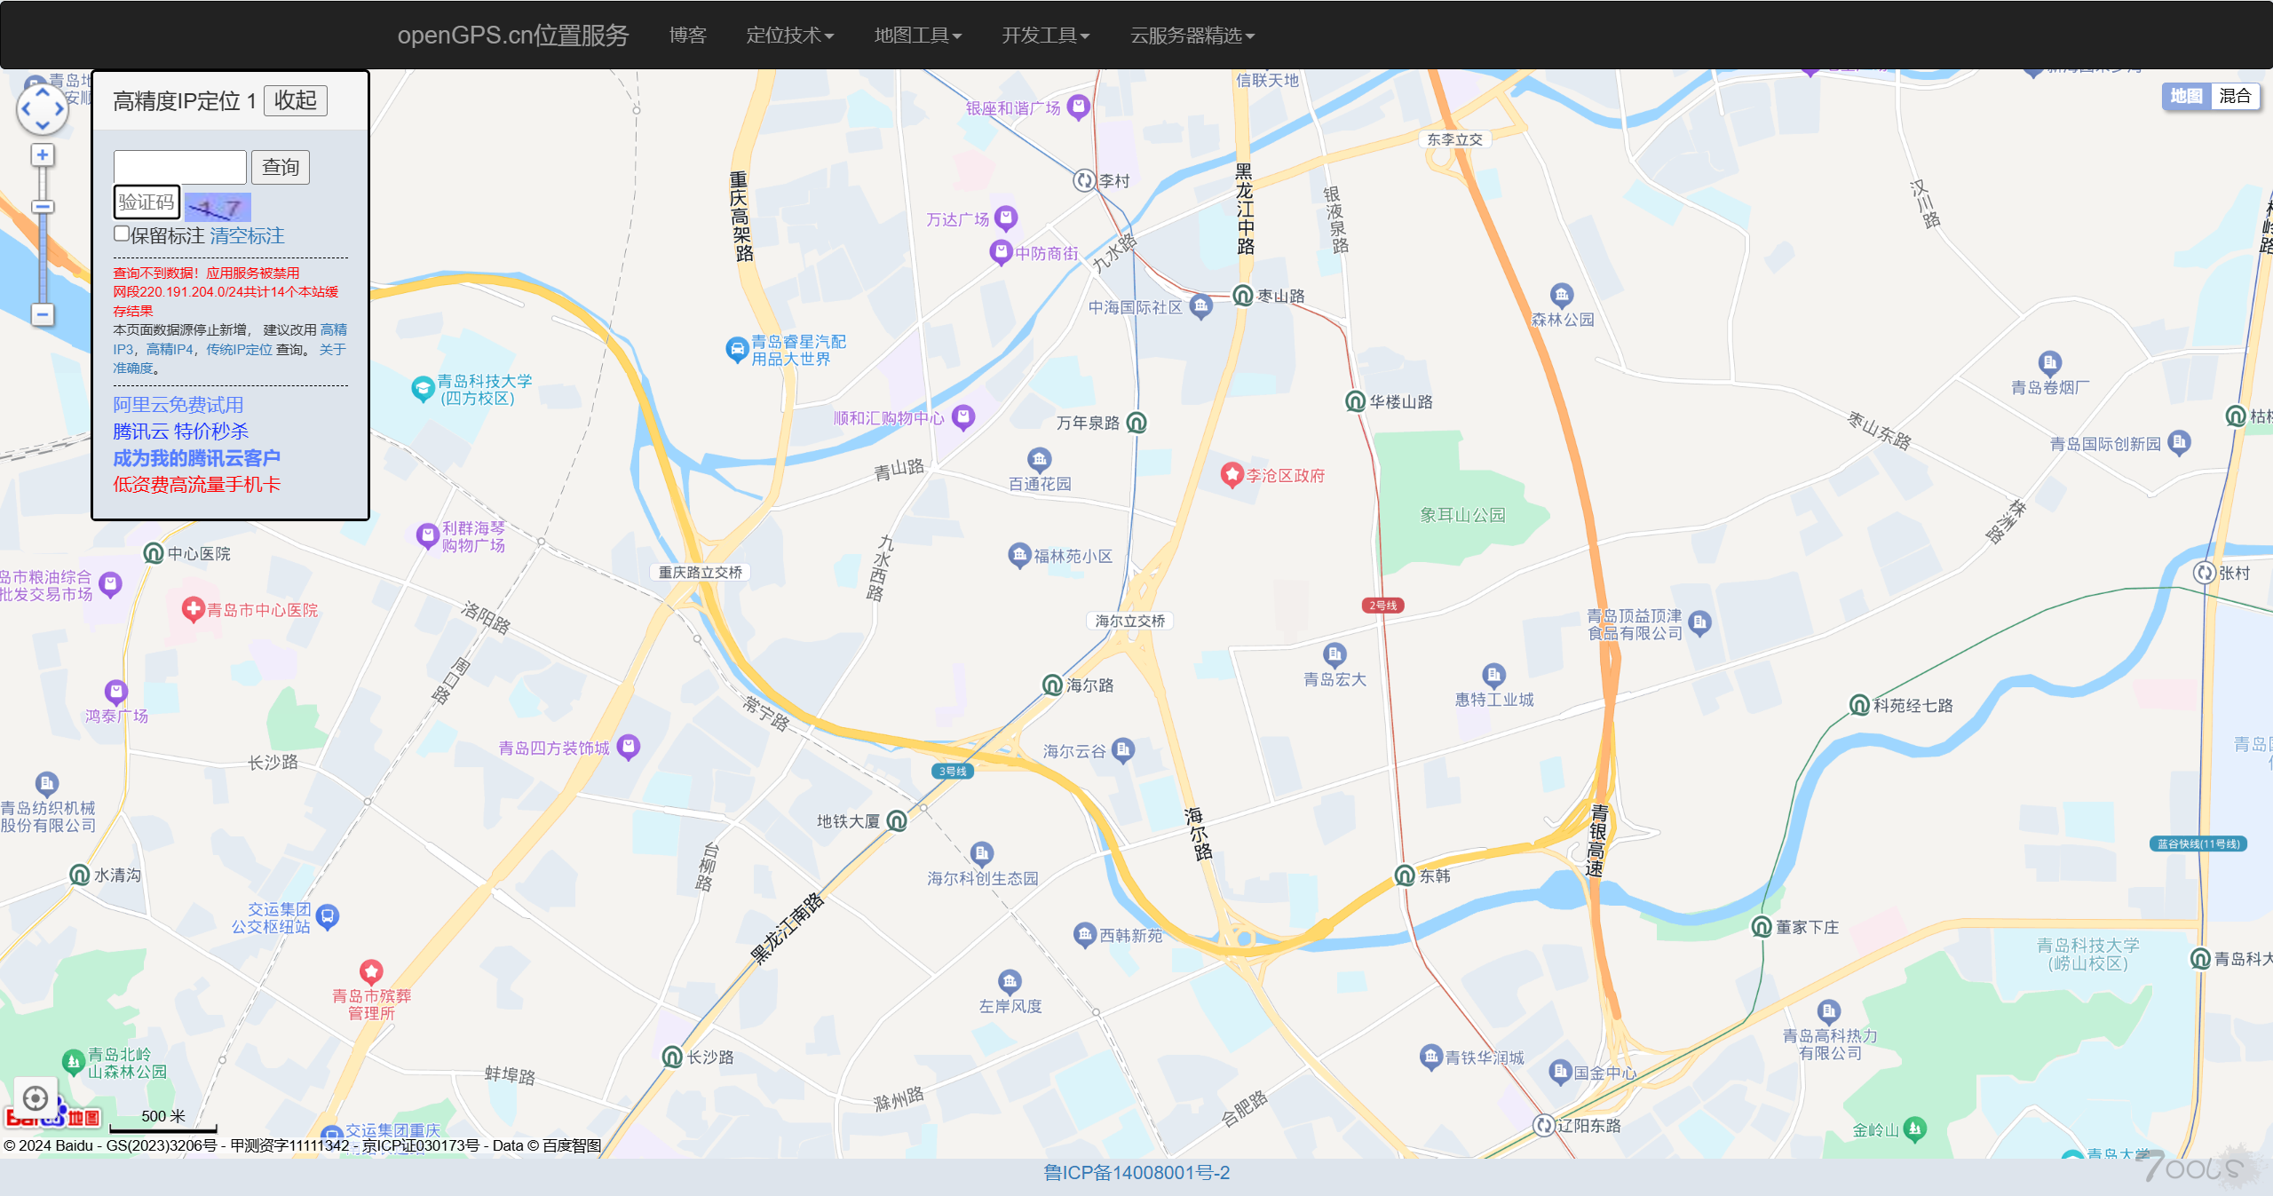Select the 海尔路 metro station icon
The image size is (2273, 1196).
[1052, 685]
